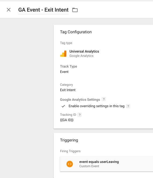This screenshot has width=153, height=178.
Task: Click the Universal Analytics bar chart icon
Action: pyautogui.click(x=63, y=54)
